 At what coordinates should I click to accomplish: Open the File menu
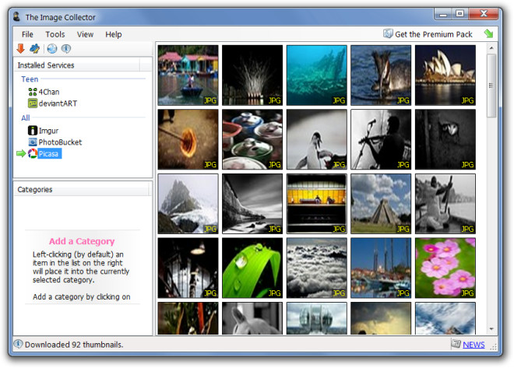coord(27,34)
